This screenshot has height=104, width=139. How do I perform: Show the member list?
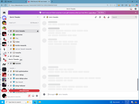(108, 17)
